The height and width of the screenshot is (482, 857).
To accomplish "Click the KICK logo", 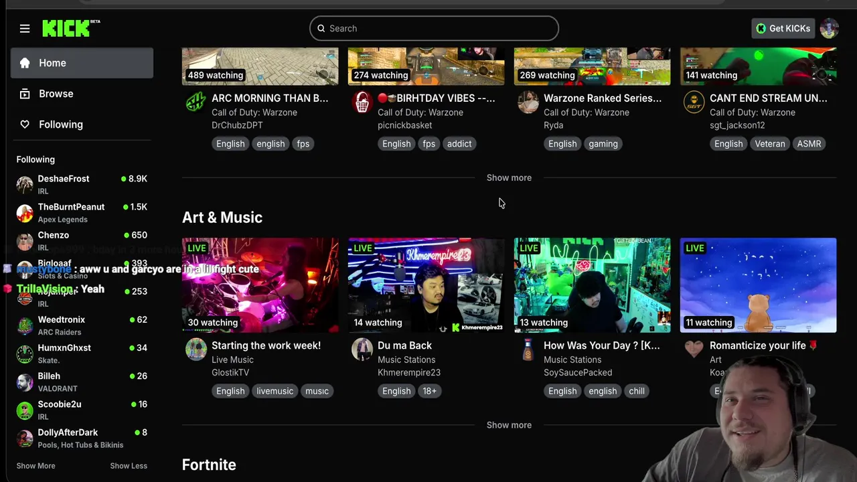I will click(x=71, y=28).
